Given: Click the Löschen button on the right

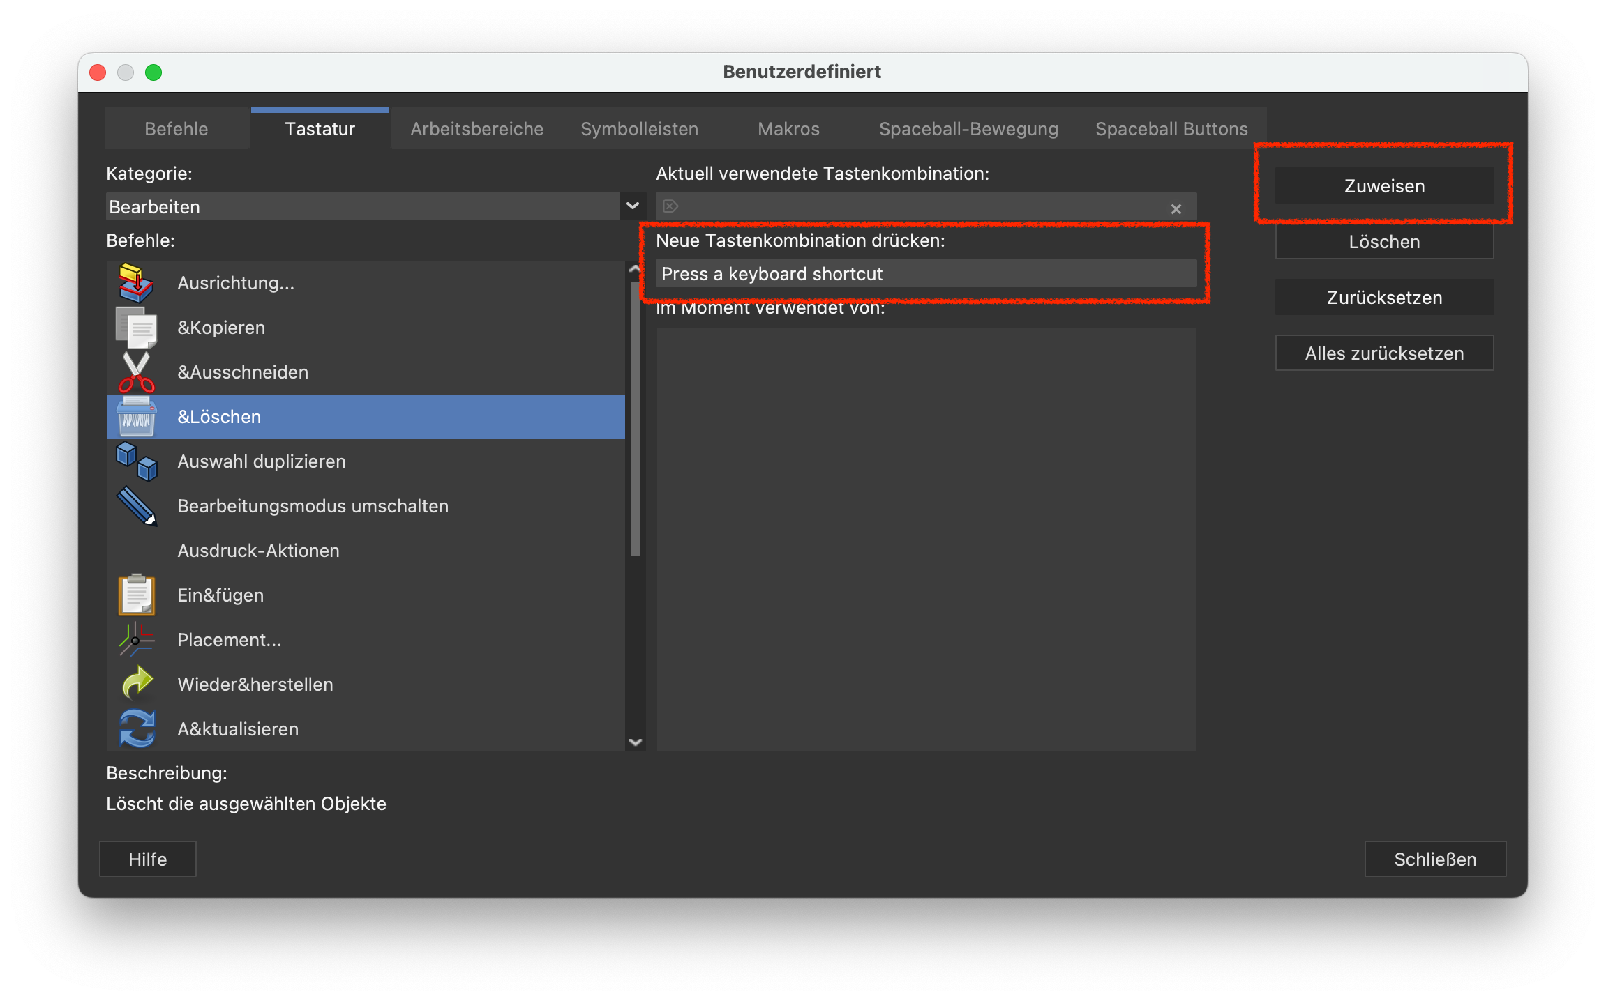Looking at the screenshot, I should pos(1385,242).
